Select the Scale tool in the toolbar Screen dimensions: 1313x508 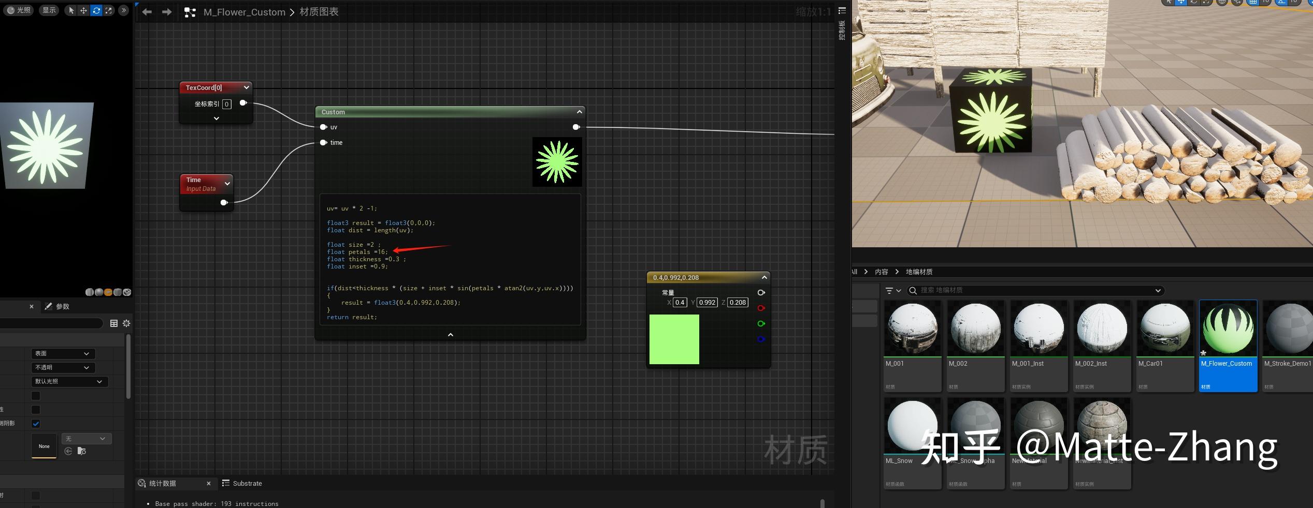(109, 10)
